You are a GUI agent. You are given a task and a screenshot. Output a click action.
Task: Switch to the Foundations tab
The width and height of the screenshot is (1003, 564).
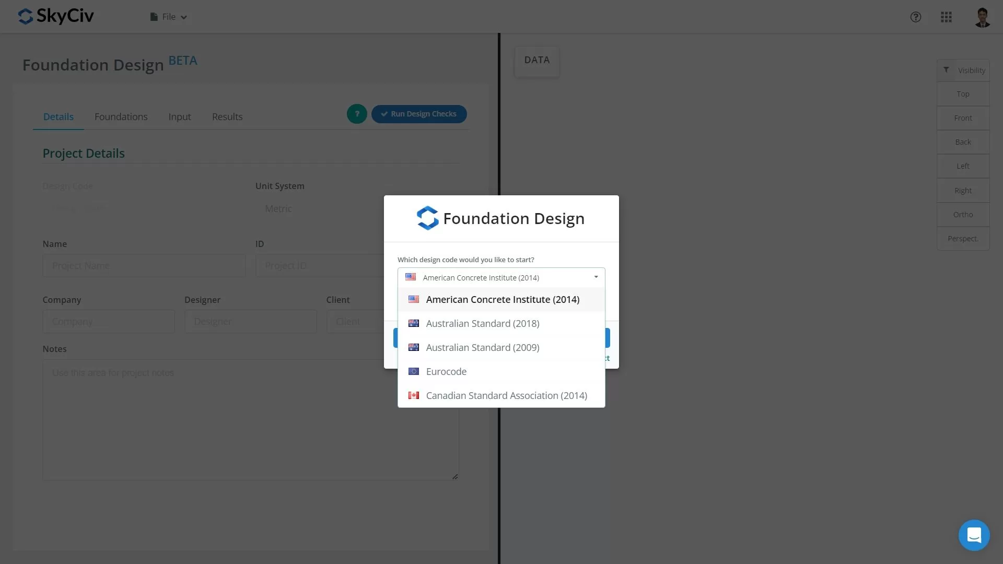121,117
